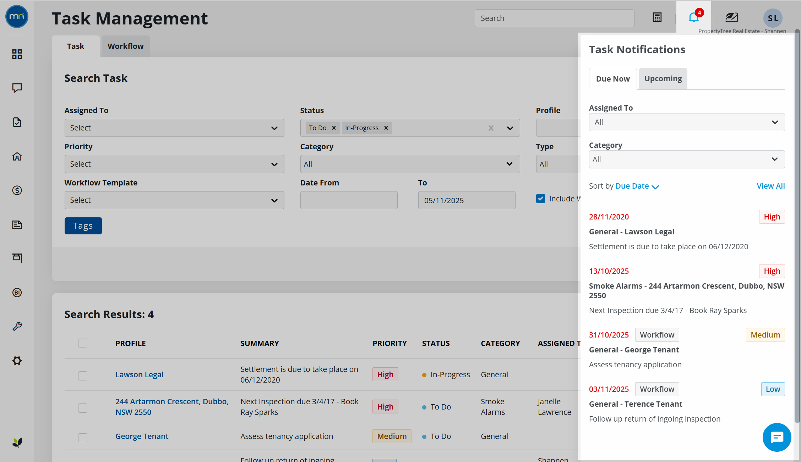This screenshot has height=462, width=801.
Task: Tick the 244 Artarmon Crescent row checkbox
Action: [x=83, y=408]
